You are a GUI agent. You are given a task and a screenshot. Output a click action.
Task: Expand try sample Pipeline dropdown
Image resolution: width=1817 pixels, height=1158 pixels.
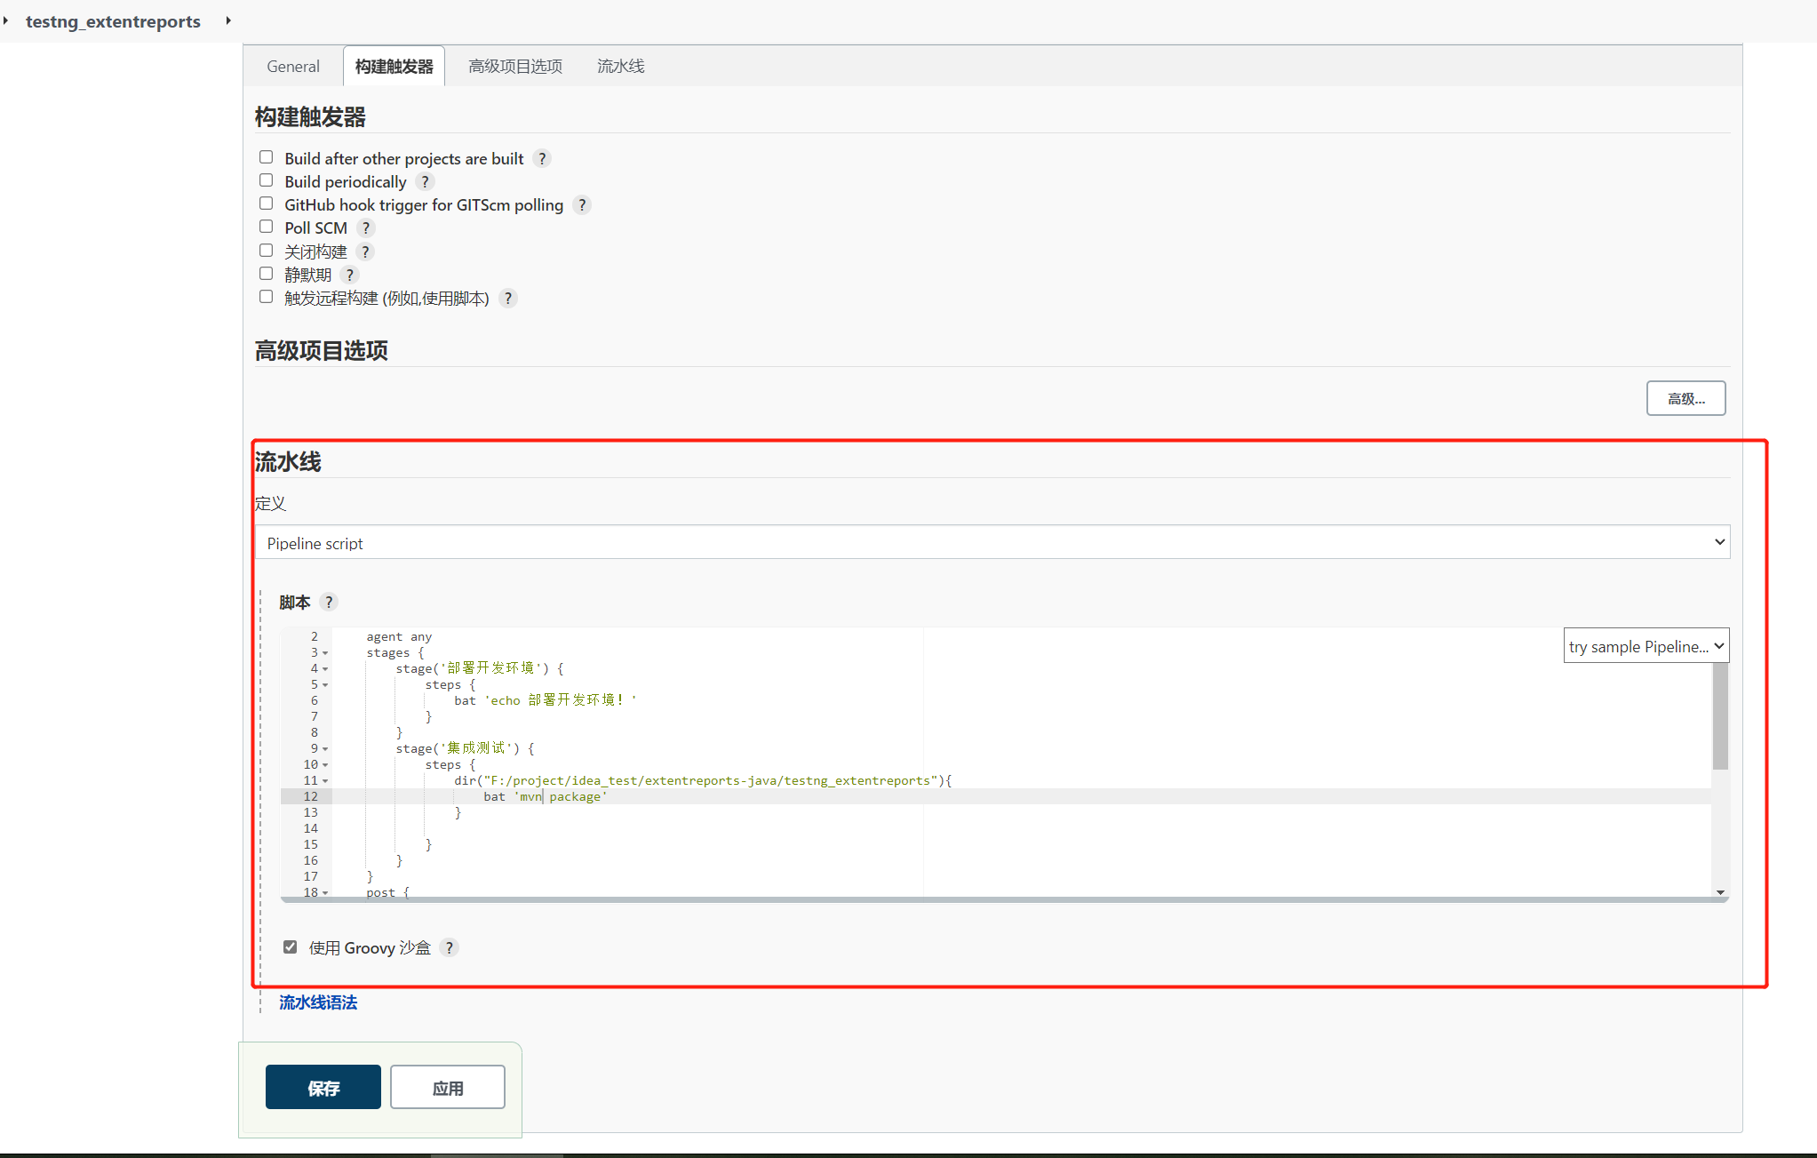click(1646, 646)
